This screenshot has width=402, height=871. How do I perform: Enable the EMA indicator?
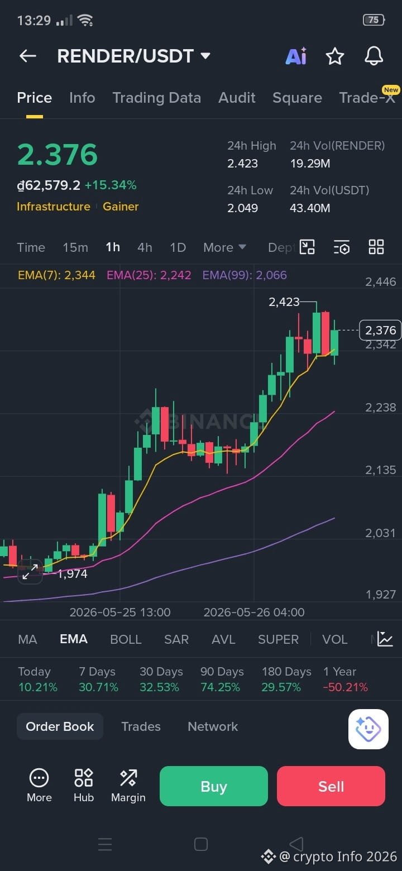(74, 639)
